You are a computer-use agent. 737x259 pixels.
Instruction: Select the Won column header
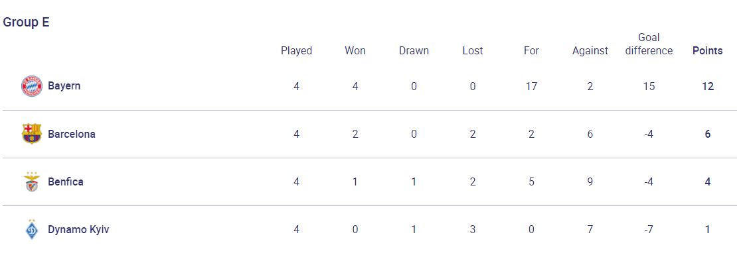(x=355, y=50)
